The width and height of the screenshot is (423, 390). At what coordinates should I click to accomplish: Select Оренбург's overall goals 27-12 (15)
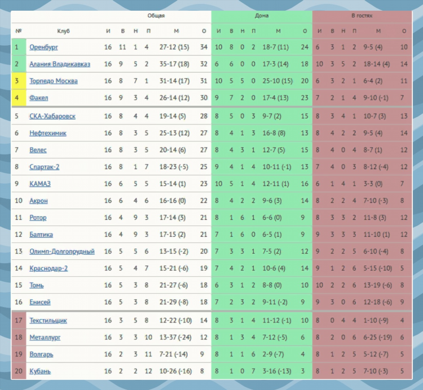pyautogui.click(x=174, y=47)
